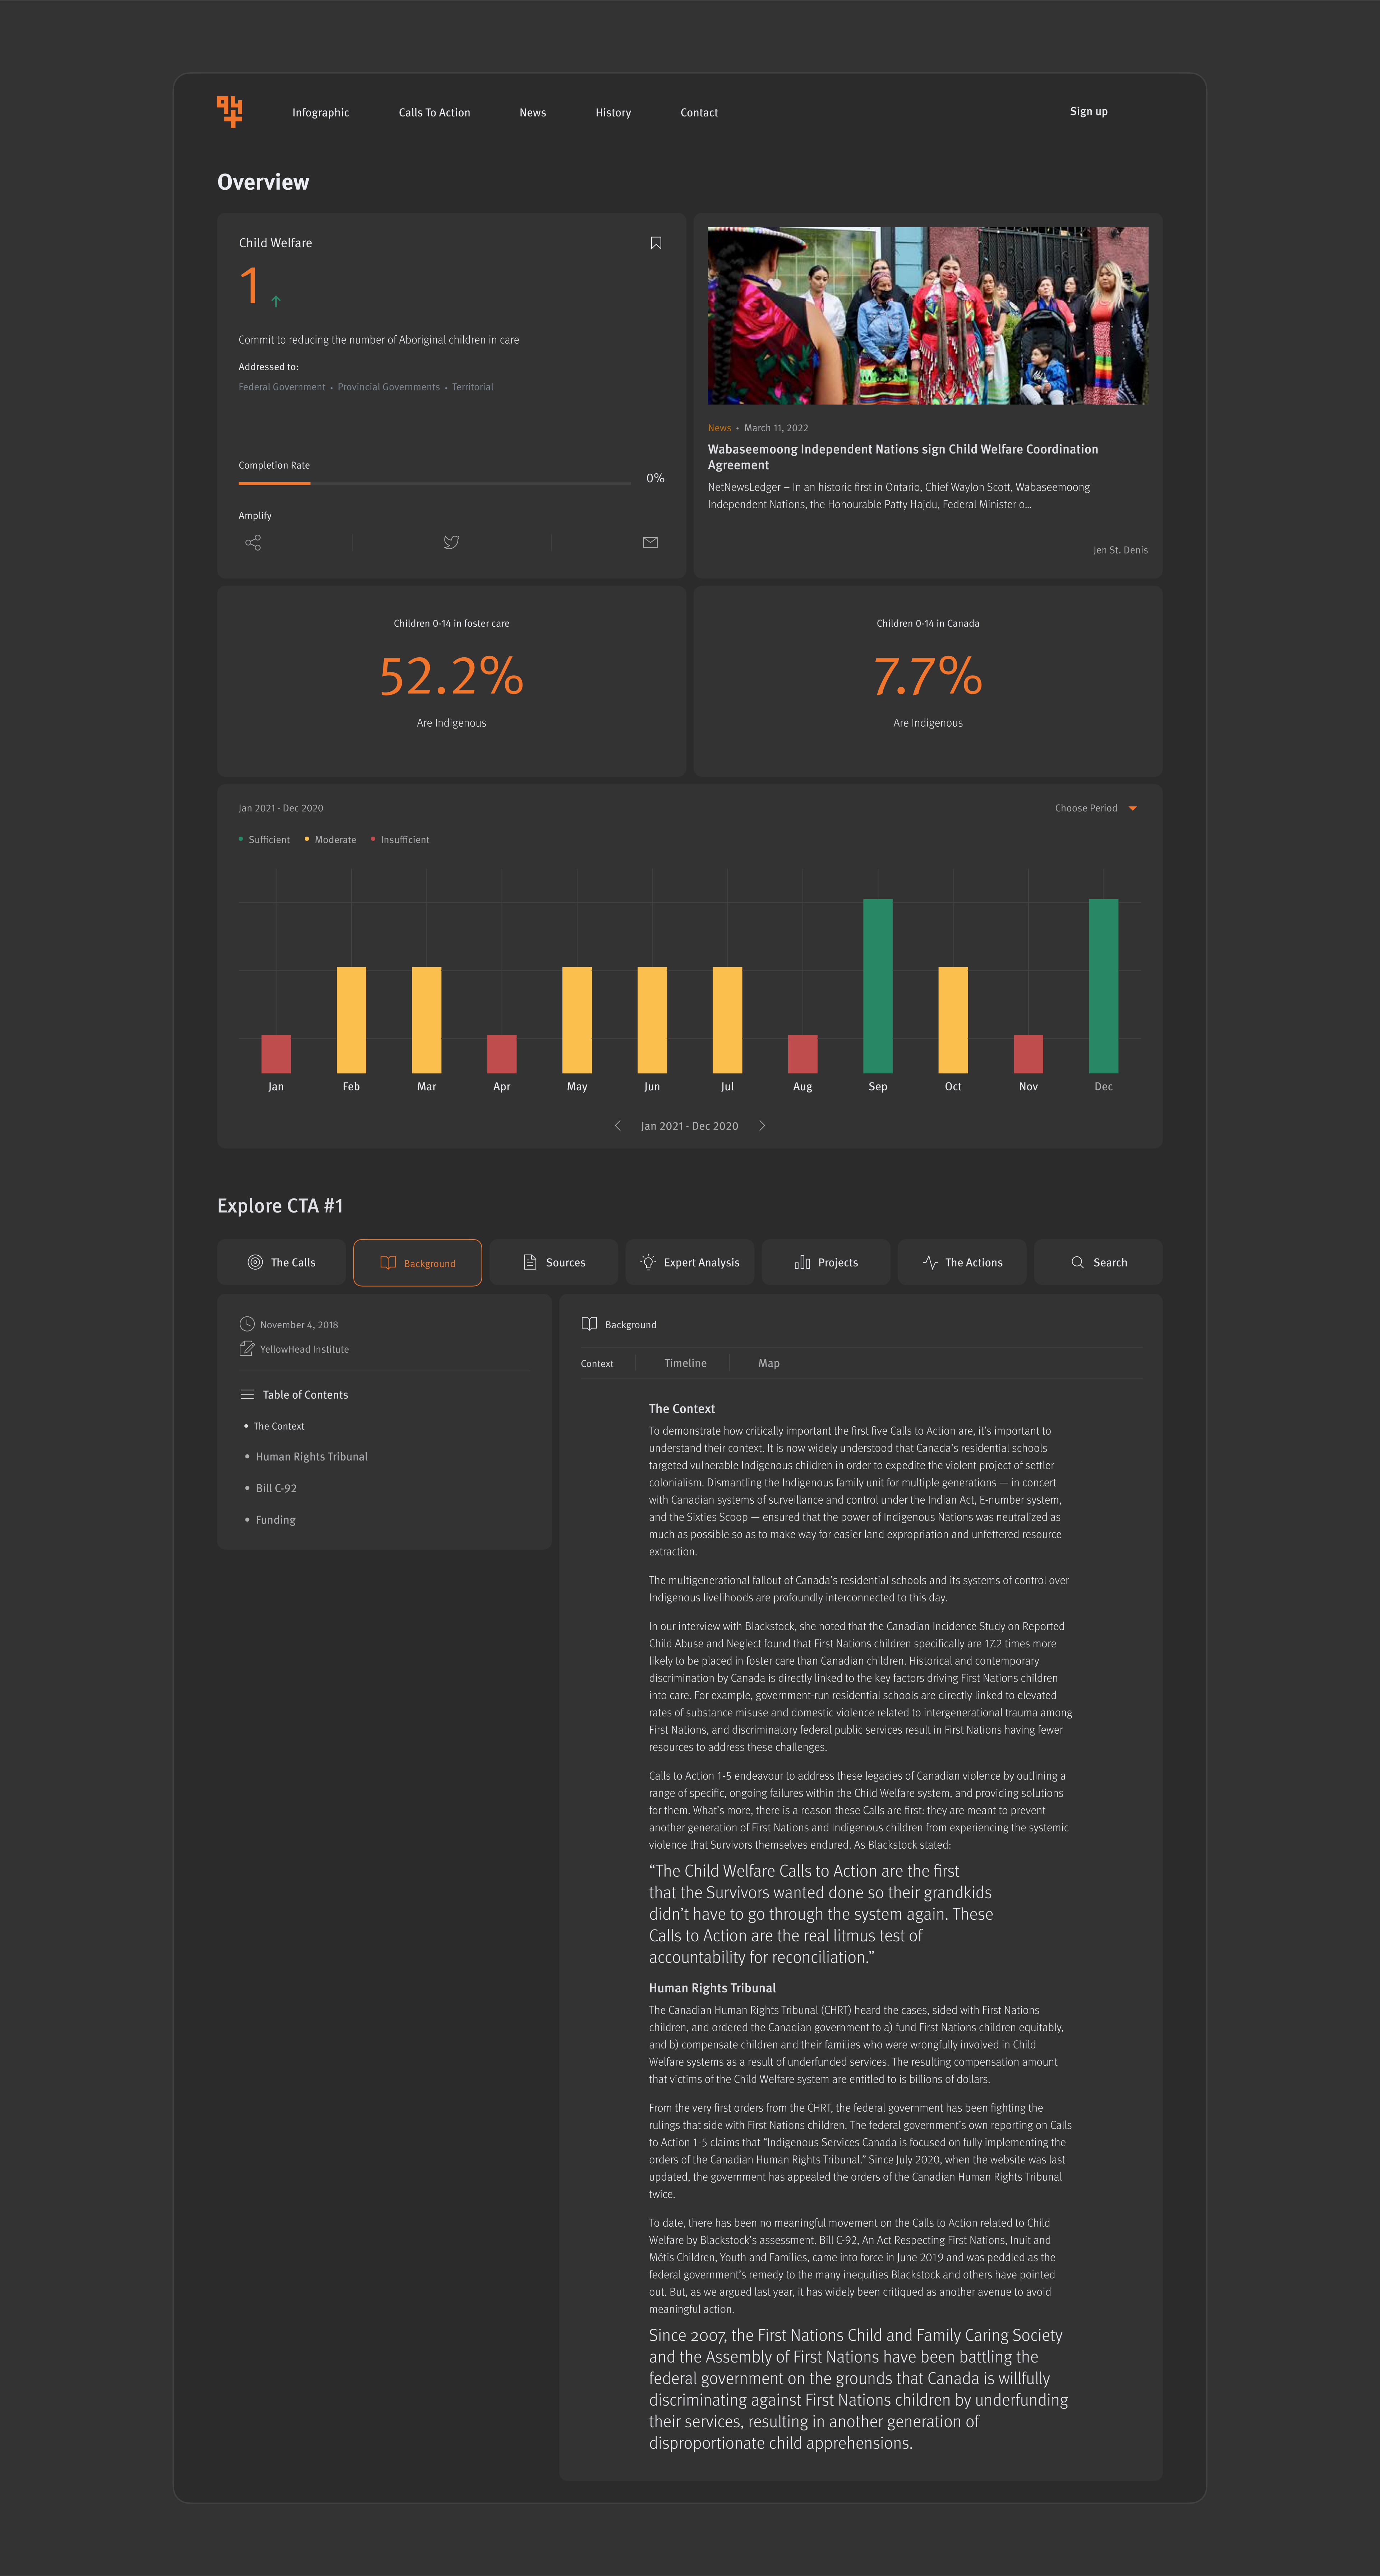The image size is (1380, 2576).
Task: Open the Choose Period dropdown
Action: pyautogui.click(x=1096, y=808)
